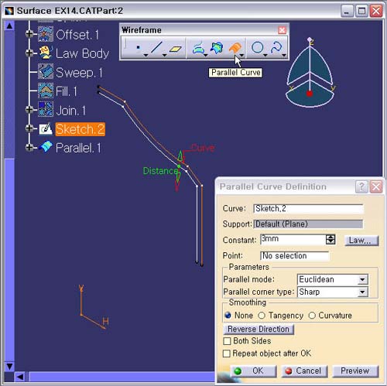Open the Circle tool sub-menu arrow
The image size is (387, 386).
[265, 55]
